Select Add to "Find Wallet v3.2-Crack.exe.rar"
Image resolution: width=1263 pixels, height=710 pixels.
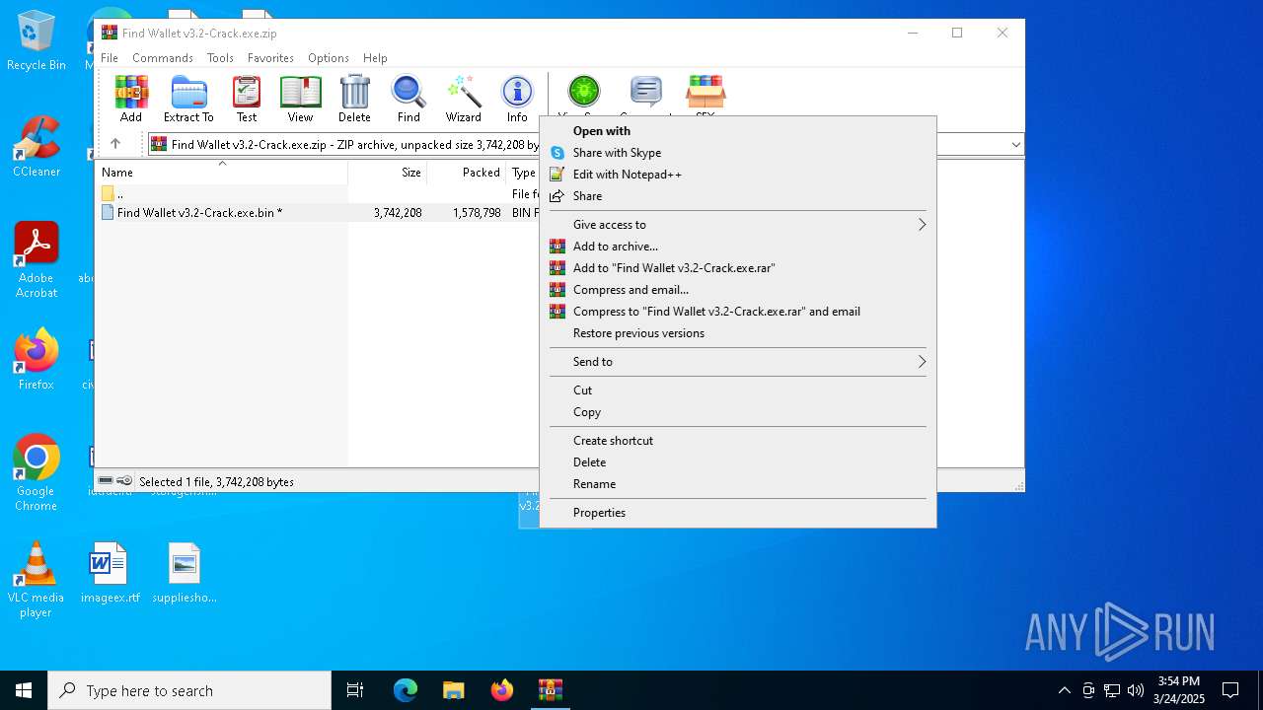click(738, 268)
